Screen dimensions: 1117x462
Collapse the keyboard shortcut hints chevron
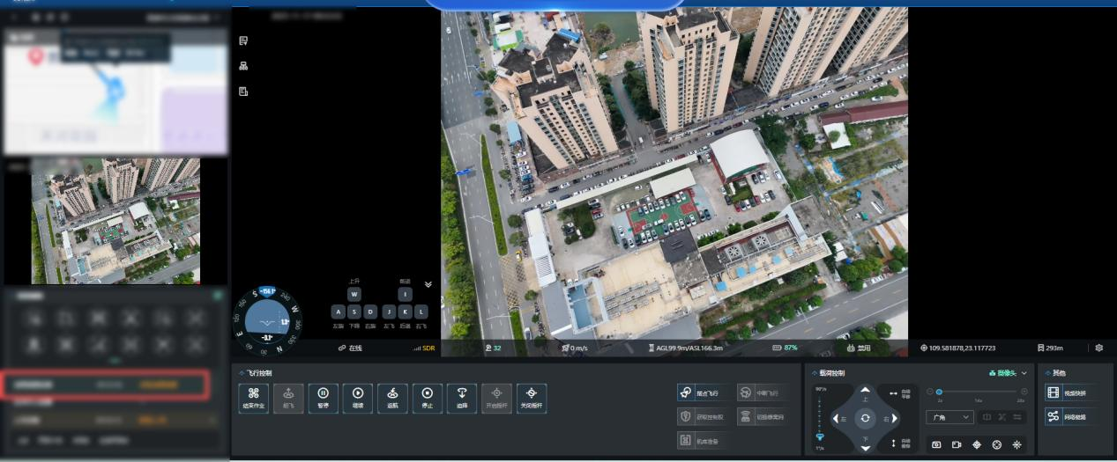(x=428, y=284)
